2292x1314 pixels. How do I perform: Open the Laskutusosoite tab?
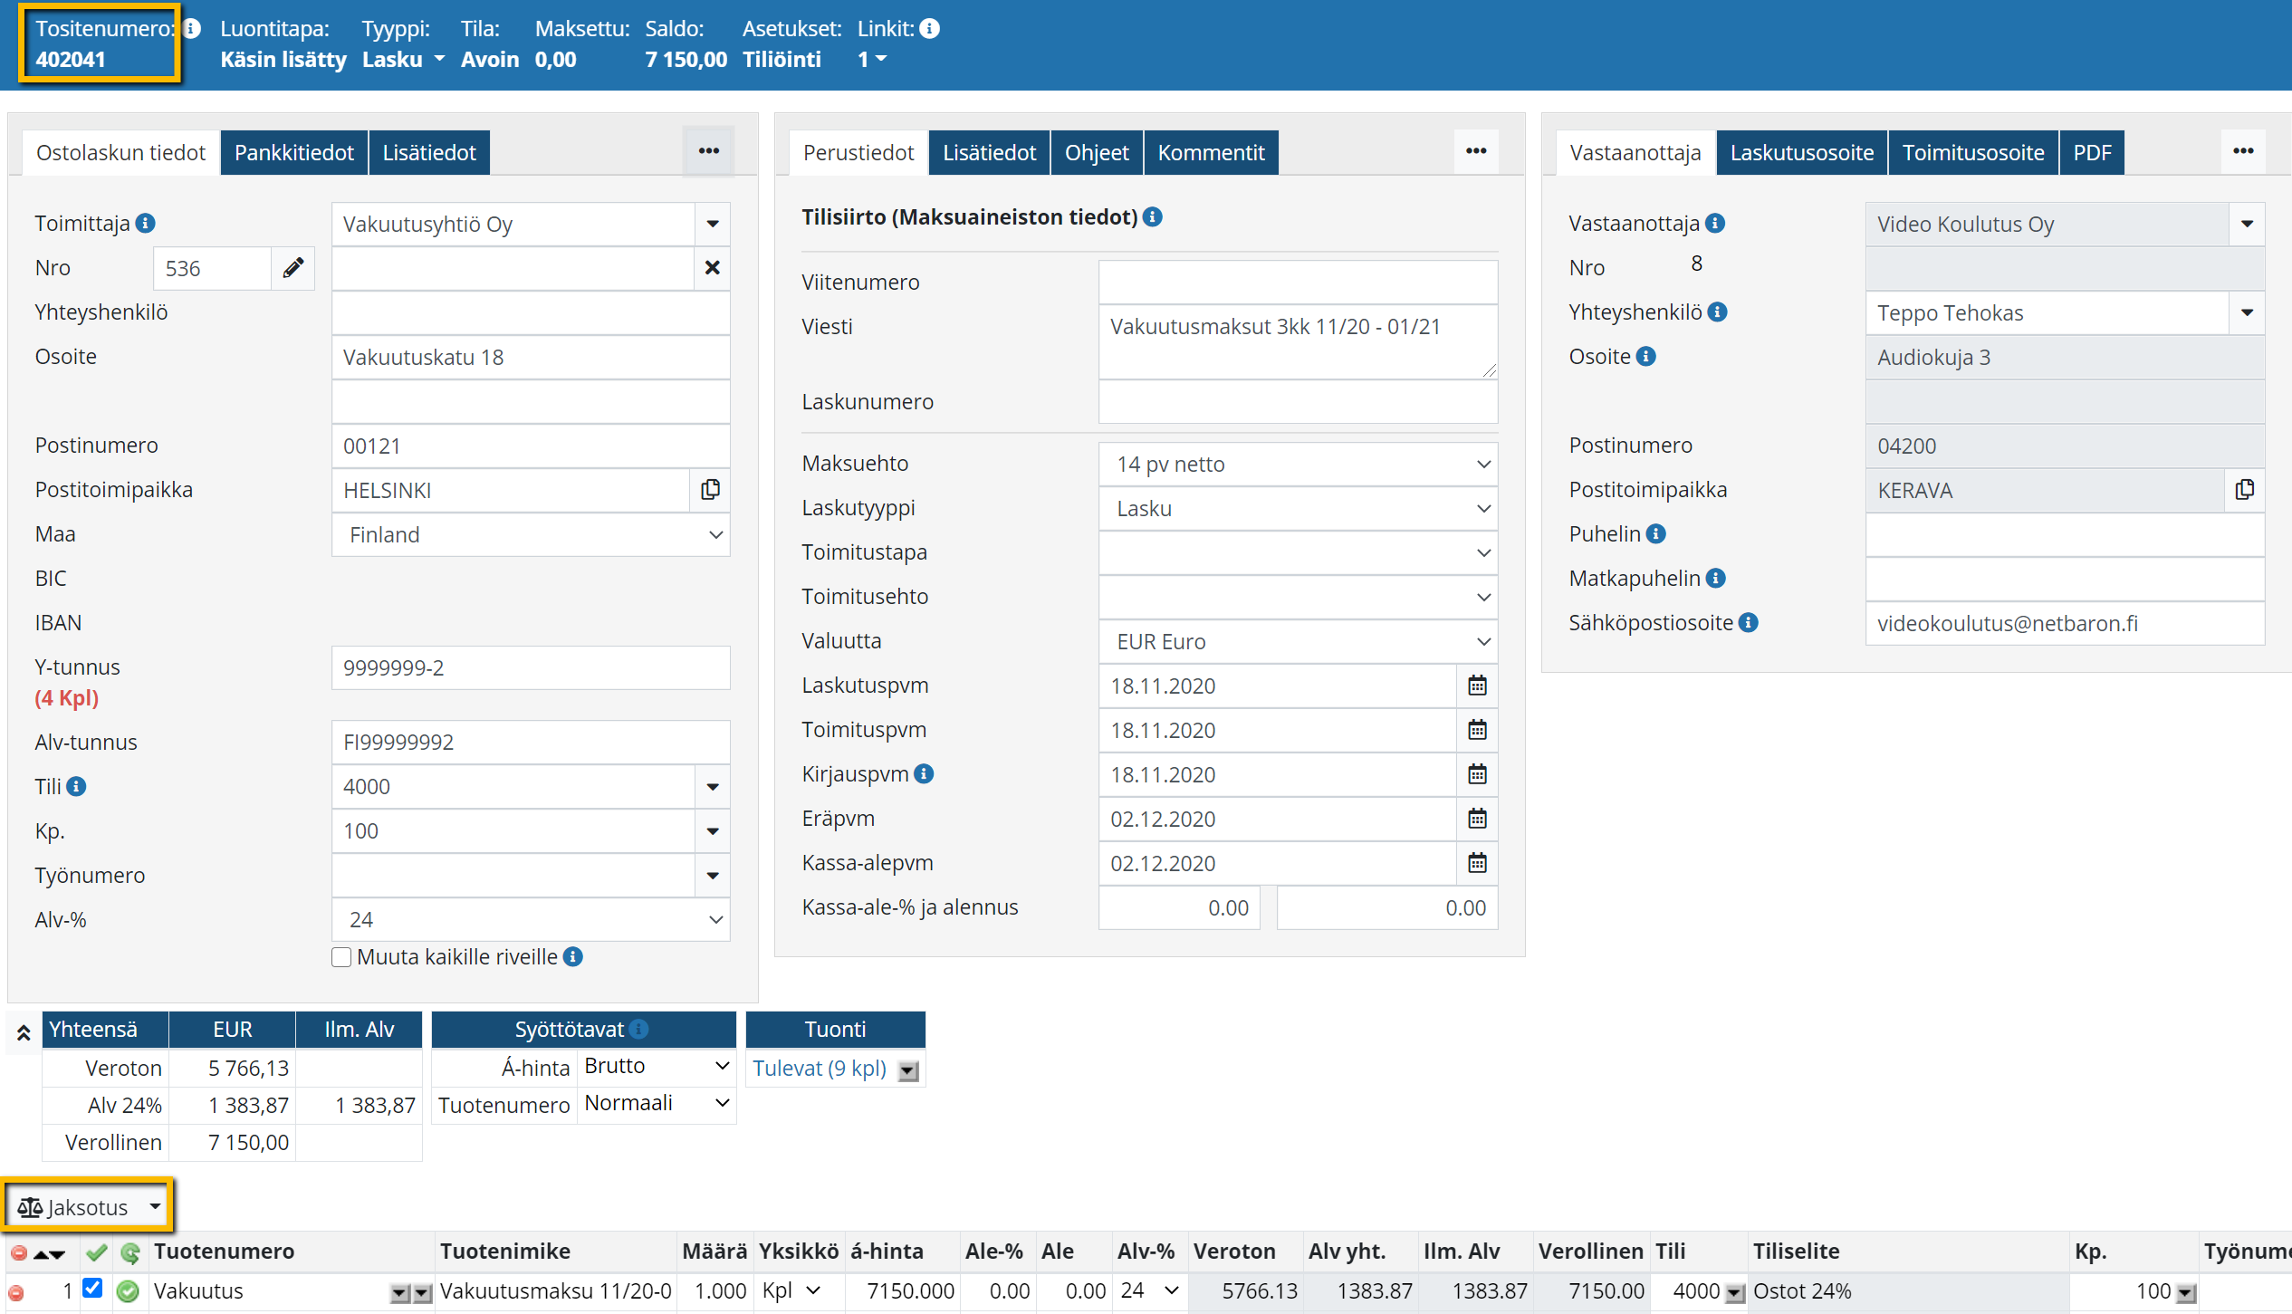tap(1801, 152)
